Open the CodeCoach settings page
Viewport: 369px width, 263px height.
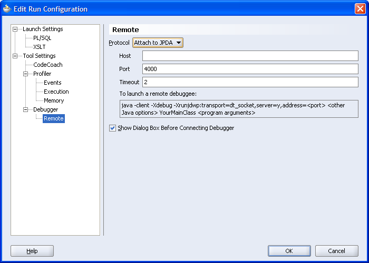47,65
